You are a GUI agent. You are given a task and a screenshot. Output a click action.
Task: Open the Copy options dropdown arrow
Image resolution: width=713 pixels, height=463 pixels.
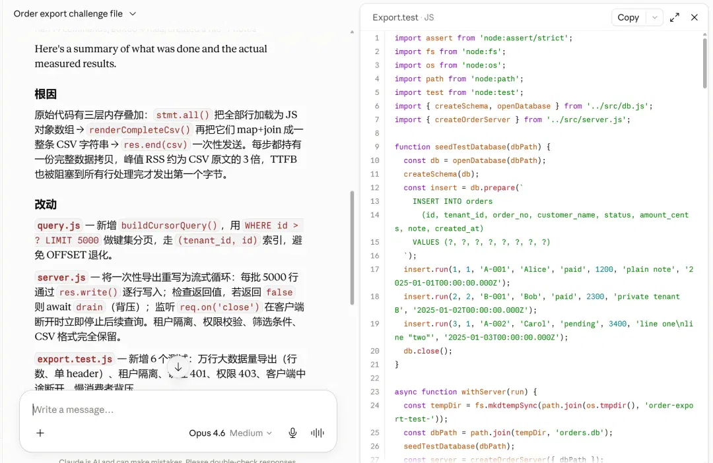pos(654,17)
